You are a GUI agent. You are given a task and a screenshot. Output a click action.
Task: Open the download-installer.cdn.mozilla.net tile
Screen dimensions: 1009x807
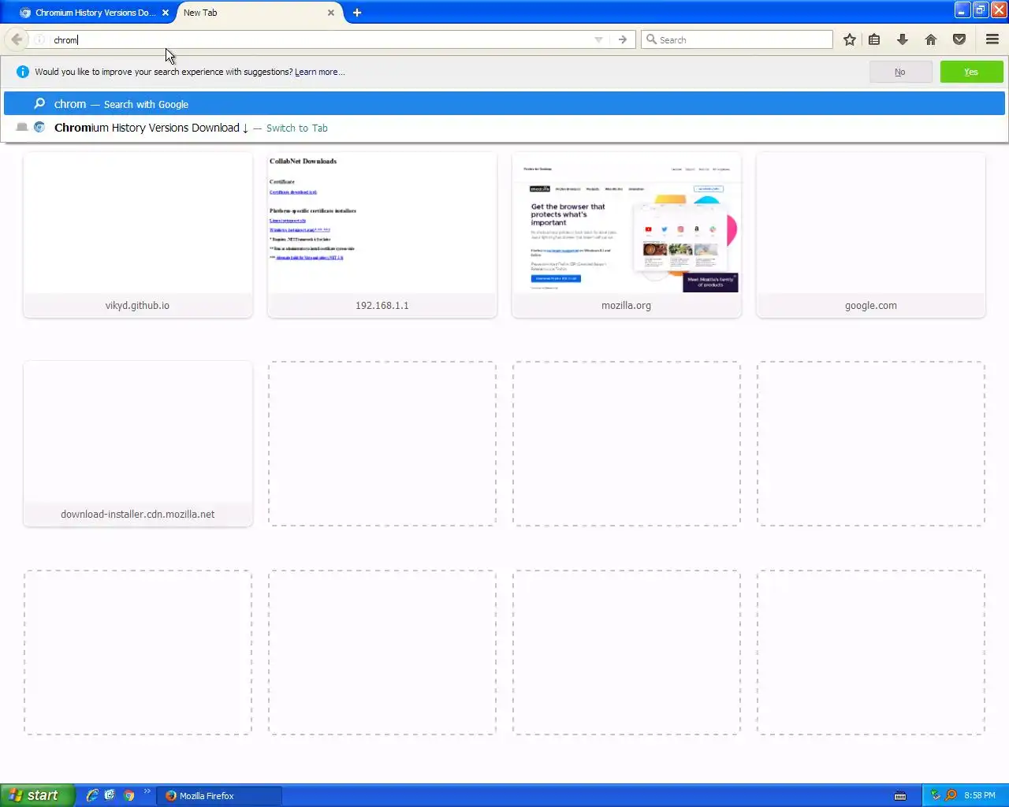point(138,444)
